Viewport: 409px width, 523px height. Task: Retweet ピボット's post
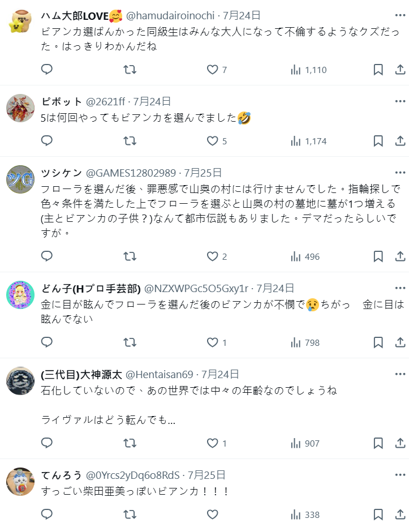pos(130,141)
